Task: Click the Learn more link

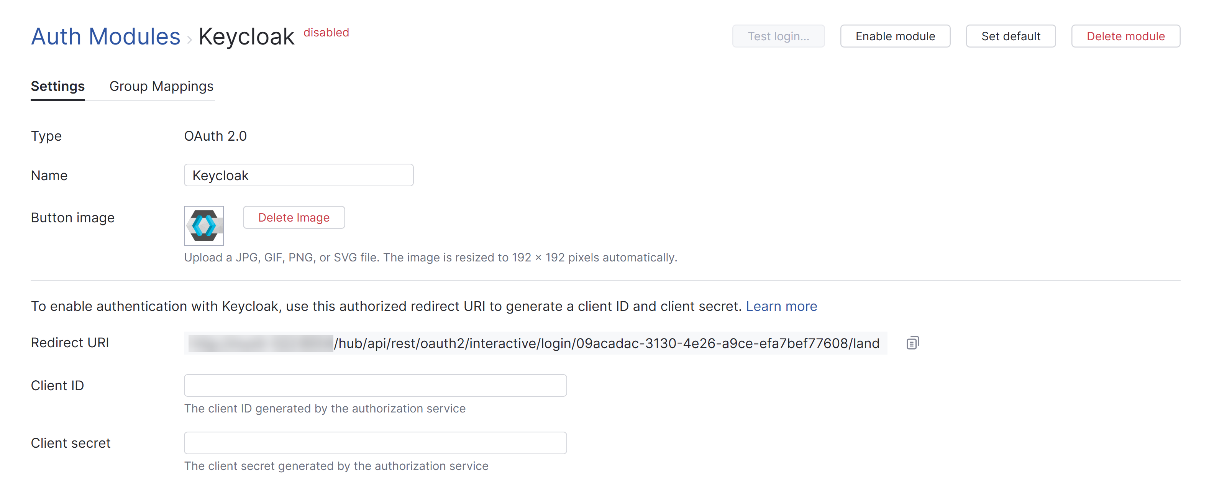Action: coord(781,306)
